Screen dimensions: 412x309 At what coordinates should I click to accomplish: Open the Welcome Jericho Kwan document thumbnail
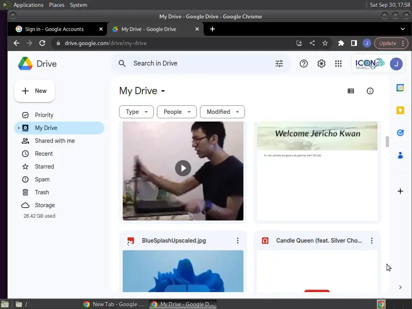click(317, 171)
